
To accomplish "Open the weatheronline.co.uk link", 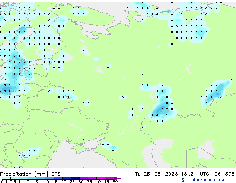I will pos(205,180).
